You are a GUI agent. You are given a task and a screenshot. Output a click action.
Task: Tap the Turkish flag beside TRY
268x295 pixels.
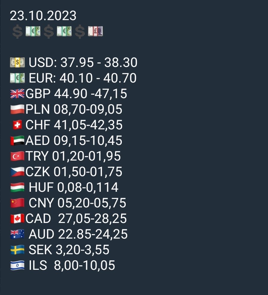17,156
